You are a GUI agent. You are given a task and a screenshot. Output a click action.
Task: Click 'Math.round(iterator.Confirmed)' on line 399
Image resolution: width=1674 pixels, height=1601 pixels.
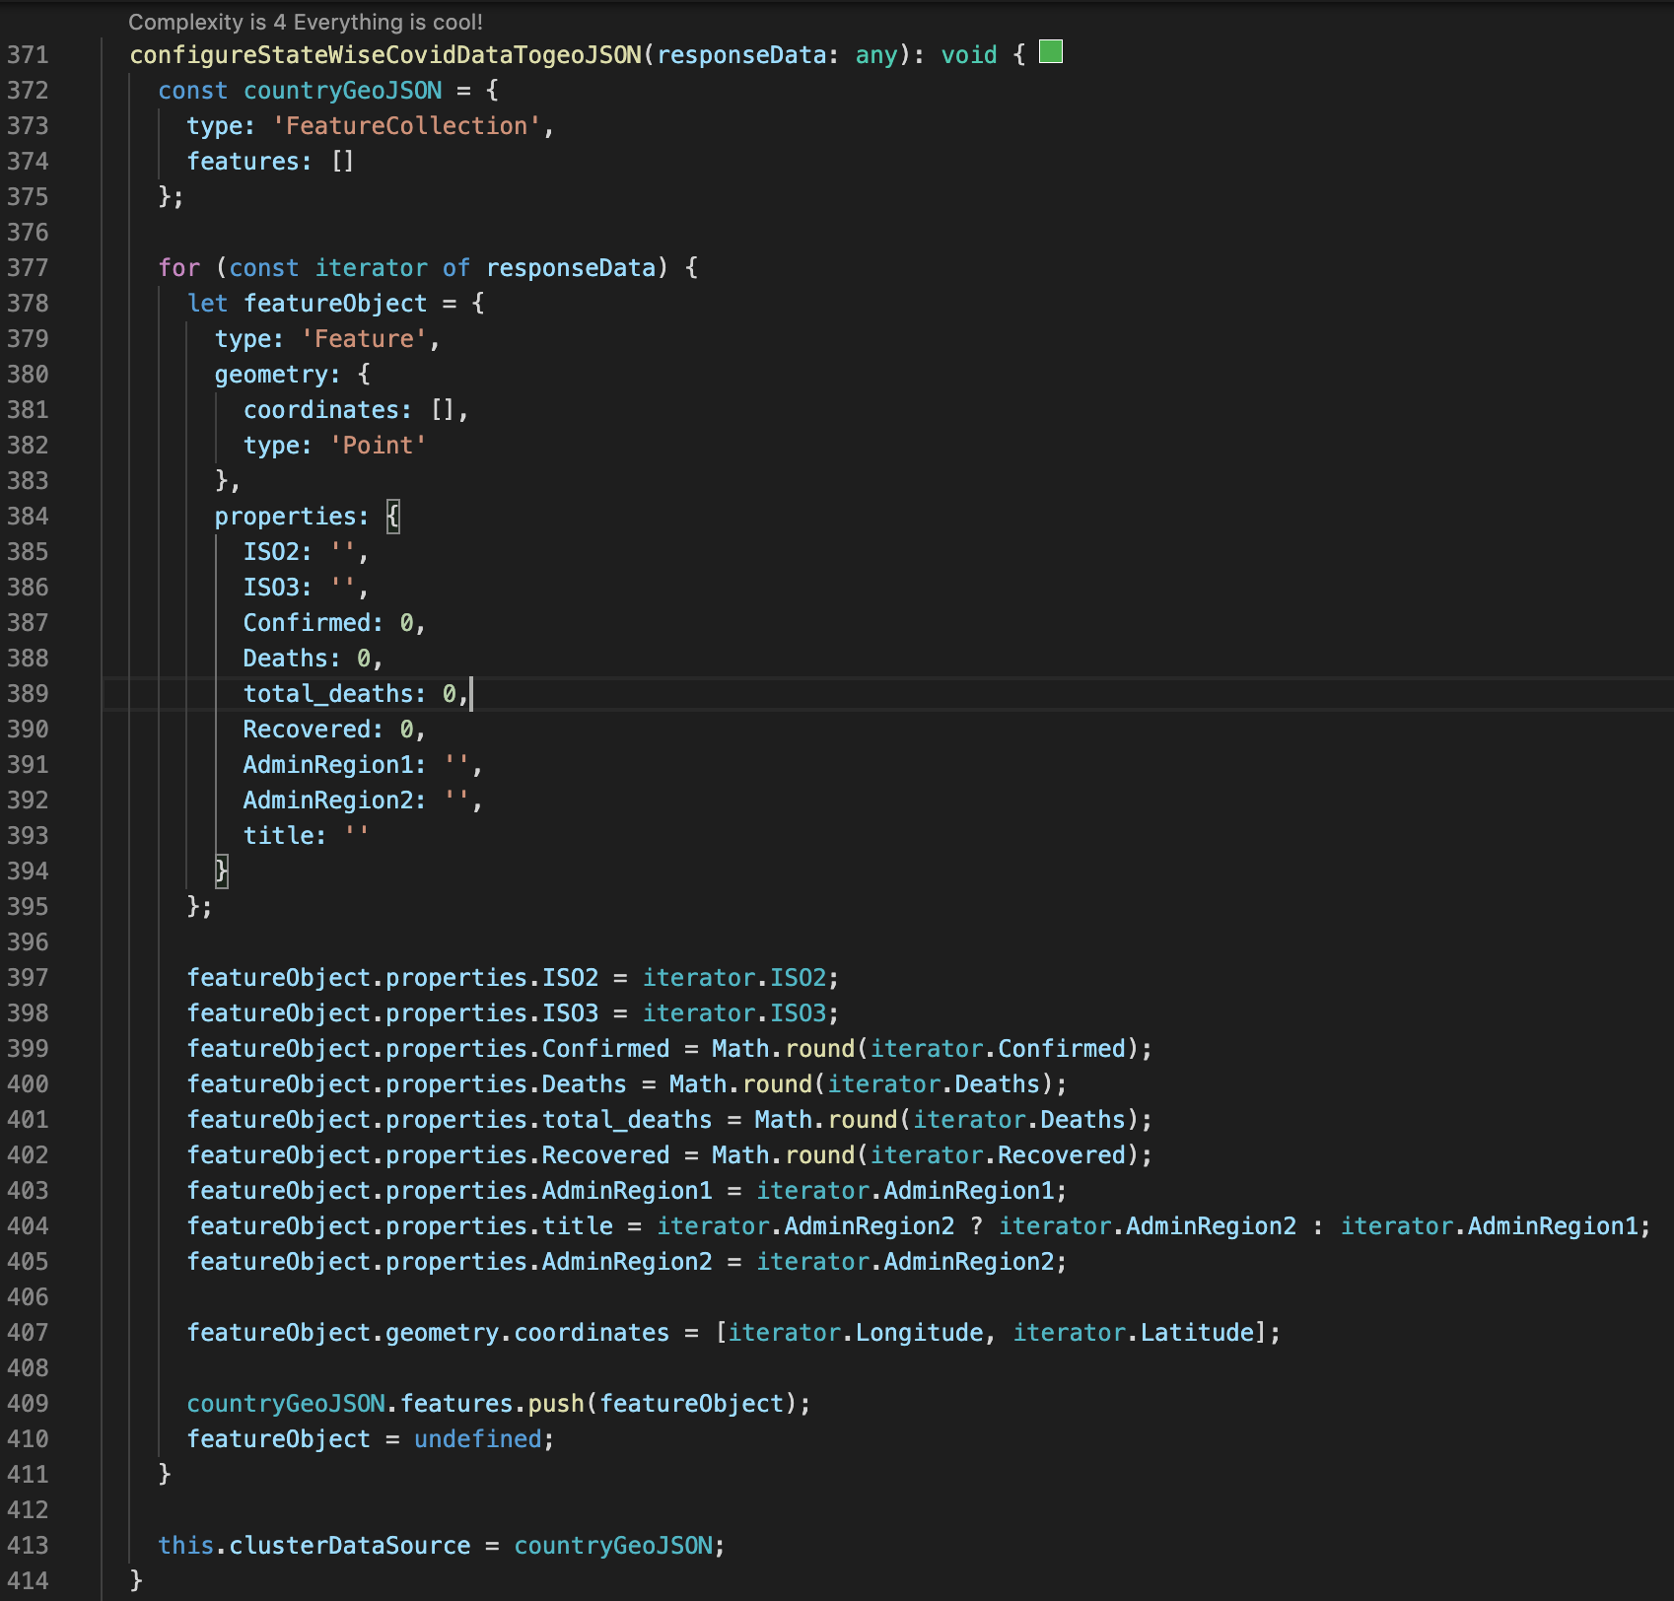(927, 1049)
